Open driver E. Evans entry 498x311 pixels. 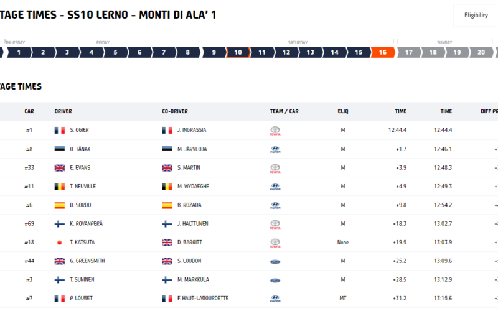click(x=80, y=168)
